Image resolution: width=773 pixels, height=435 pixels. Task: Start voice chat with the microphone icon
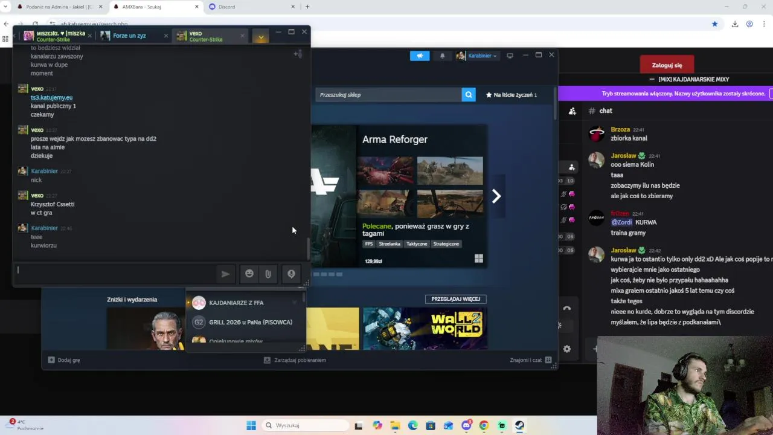pyautogui.click(x=291, y=274)
